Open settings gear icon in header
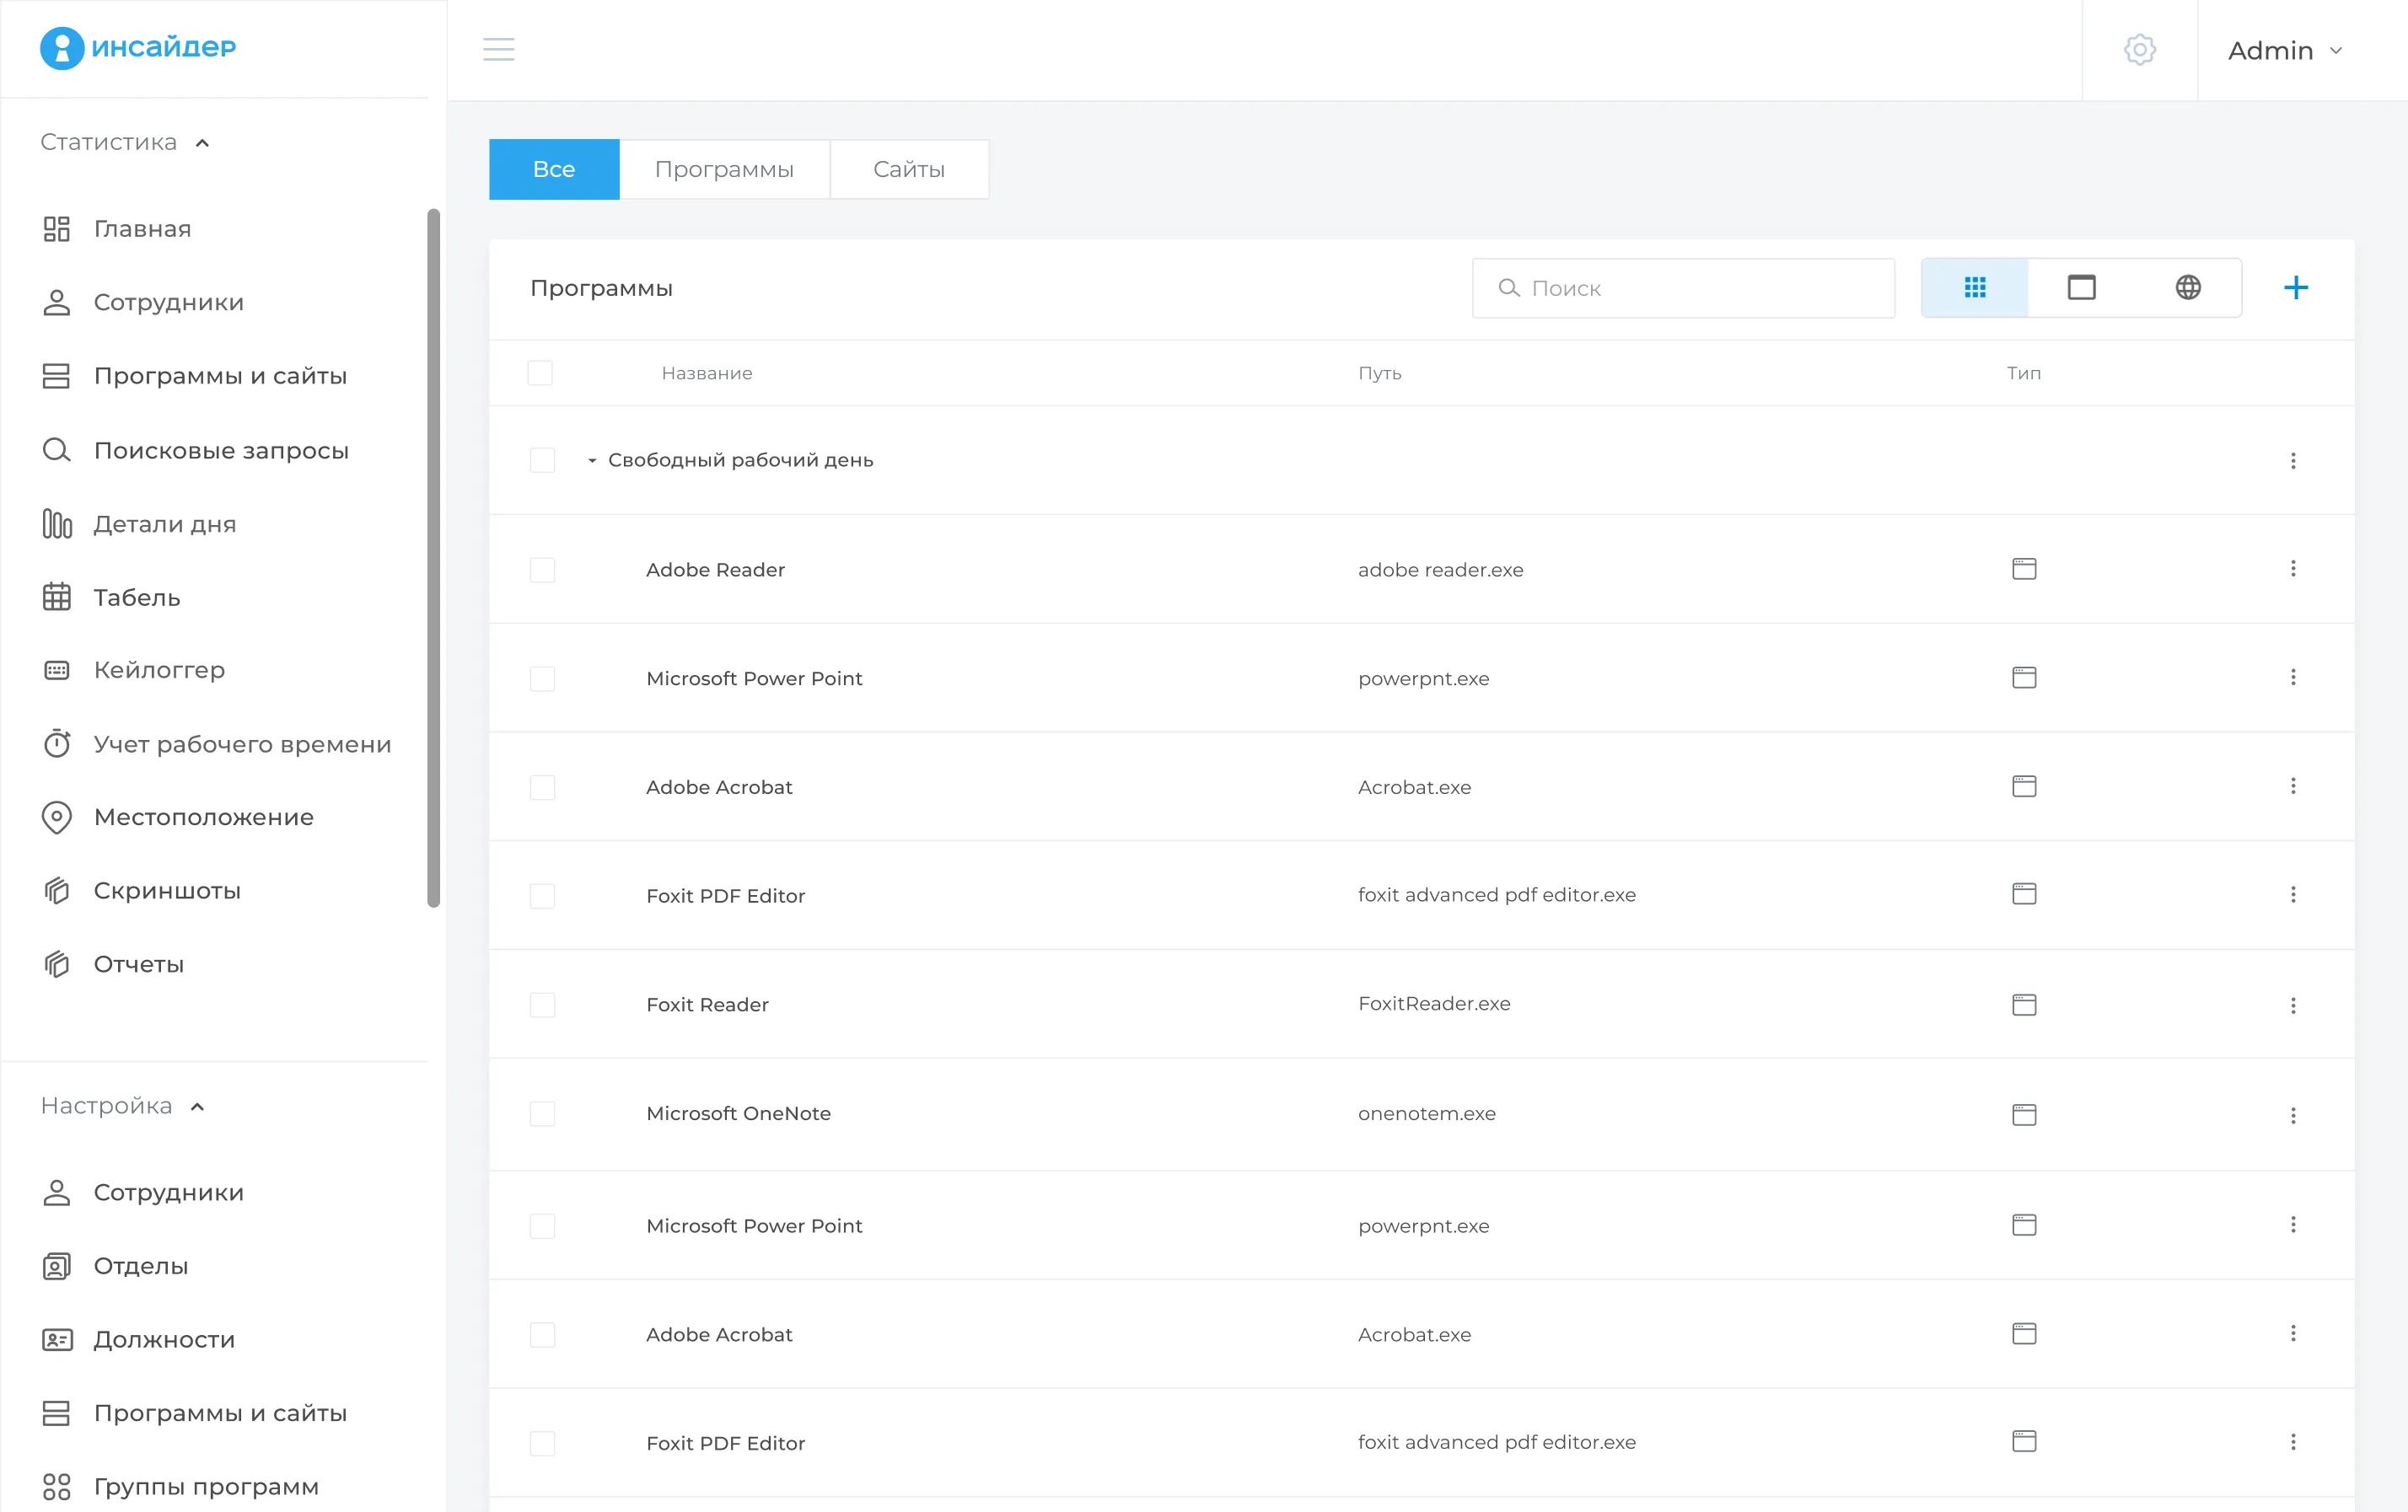 coord(2139,50)
